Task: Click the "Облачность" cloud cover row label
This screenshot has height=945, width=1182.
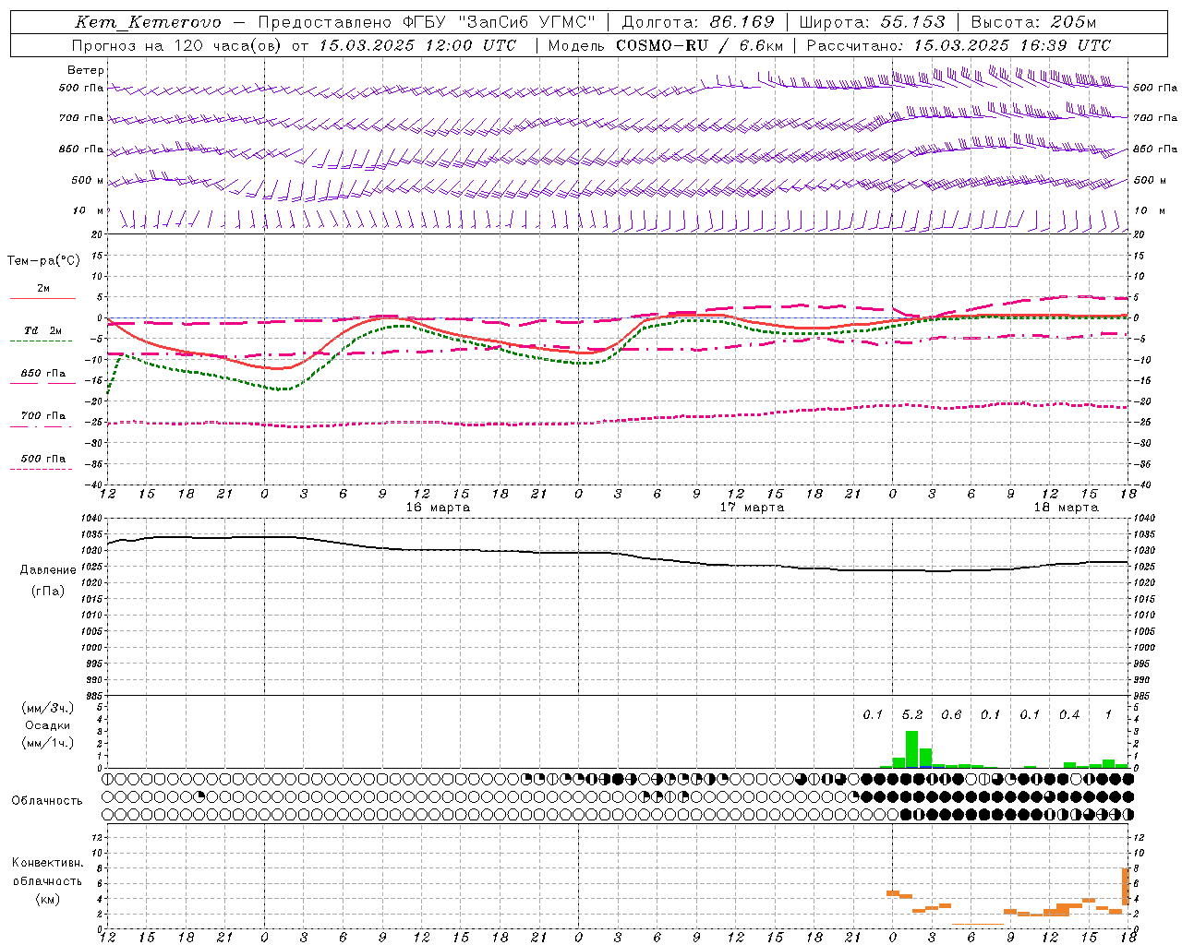Action: click(x=47, y=801)
